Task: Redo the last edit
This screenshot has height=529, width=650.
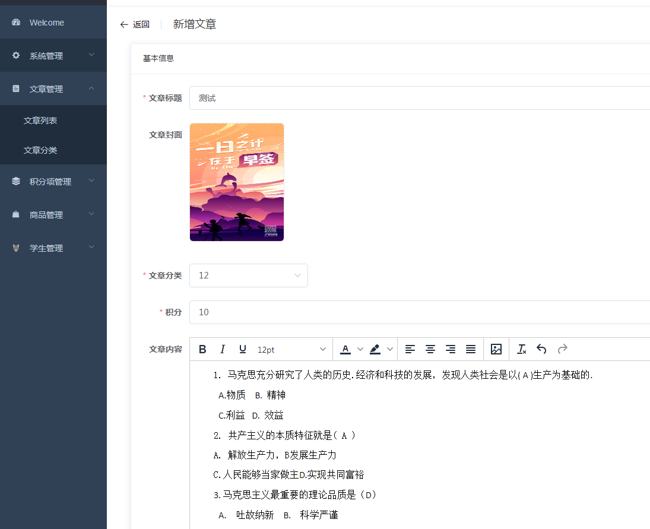Action: click(x=562, y=350)
